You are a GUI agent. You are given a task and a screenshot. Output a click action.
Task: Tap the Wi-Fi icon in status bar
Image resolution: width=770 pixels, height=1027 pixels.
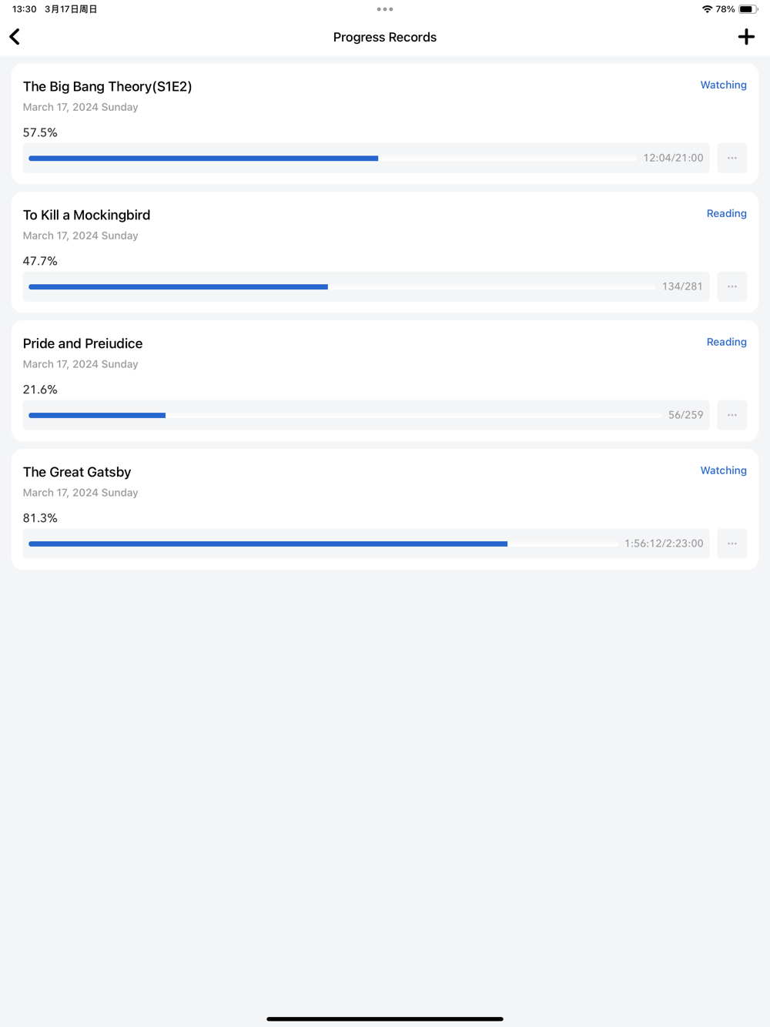point(707,9)
